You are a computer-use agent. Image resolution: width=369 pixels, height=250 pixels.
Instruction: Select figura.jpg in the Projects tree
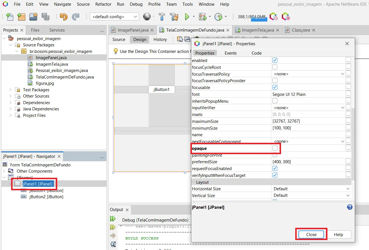(x=45, y=83)
